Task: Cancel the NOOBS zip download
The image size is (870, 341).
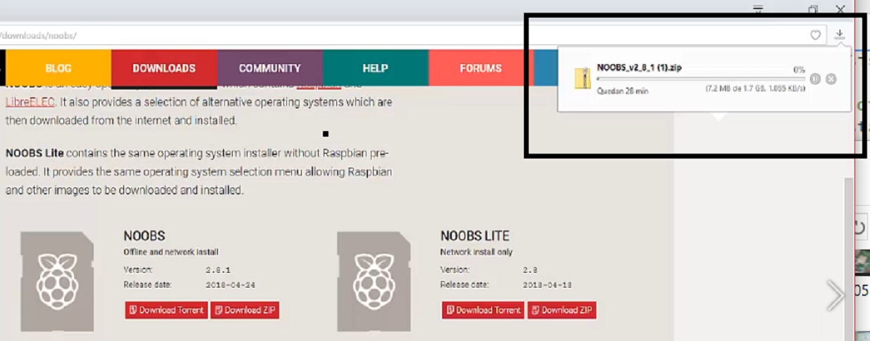Action: point(831,79)
